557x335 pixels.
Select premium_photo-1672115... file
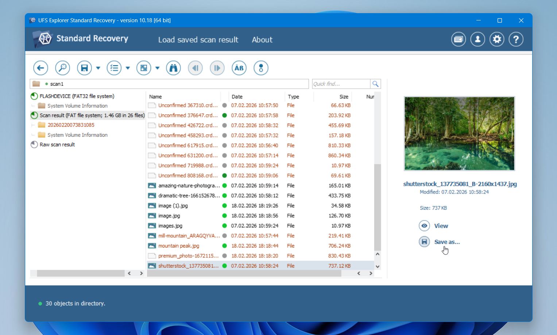188,256
